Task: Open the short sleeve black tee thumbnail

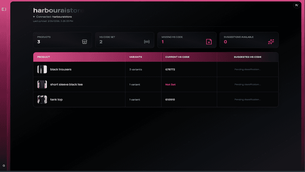Action: [x=42, y=85]
